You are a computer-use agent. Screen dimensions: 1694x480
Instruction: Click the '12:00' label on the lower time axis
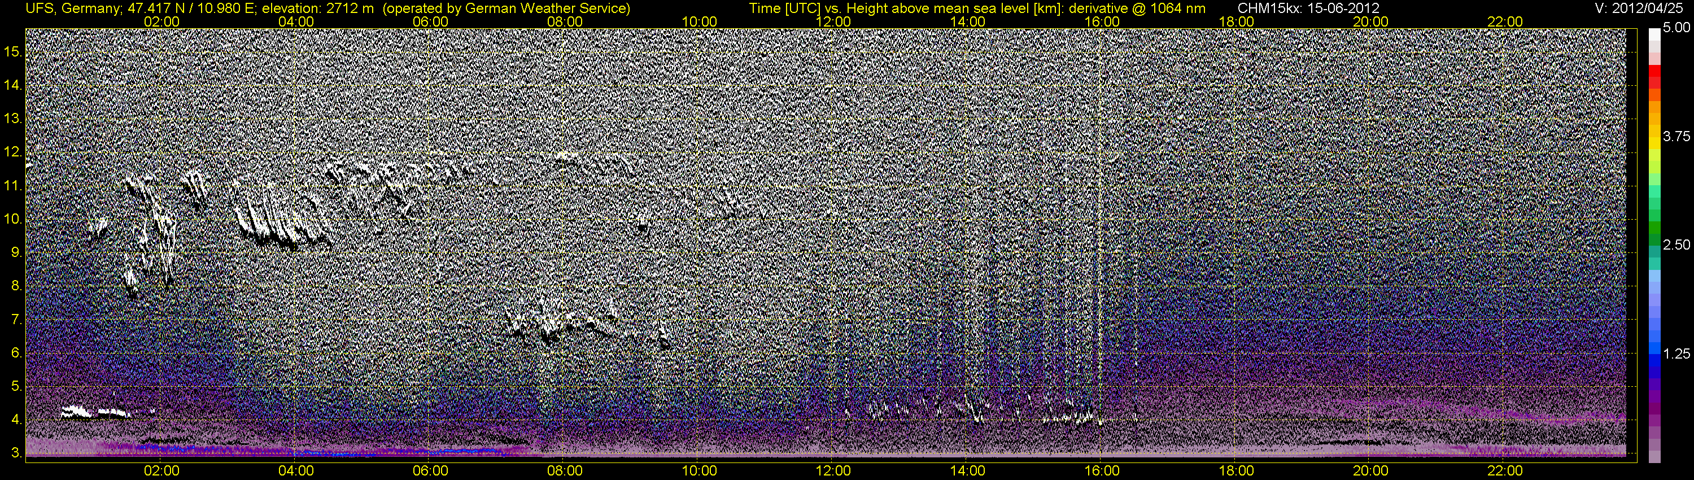[833, 471]
